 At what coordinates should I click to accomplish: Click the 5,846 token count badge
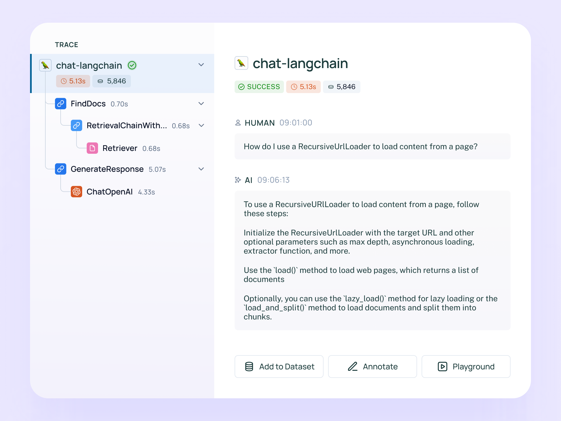tap(342, 87)
